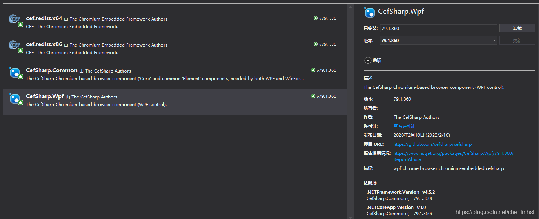Open the nuget.org ReportAbuse link

(453, 156)
